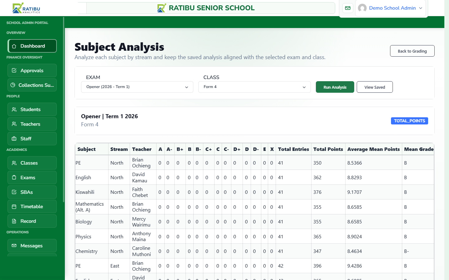Open the Students sidebar item

click(x=32, y=110)
